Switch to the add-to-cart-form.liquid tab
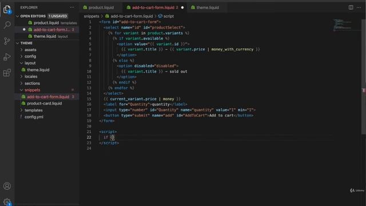Viewport: 366px width, 206px height. 153,7
